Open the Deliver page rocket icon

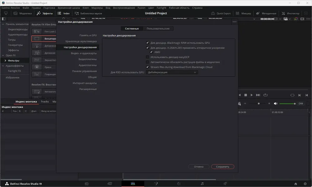click(x=225, y=184)
